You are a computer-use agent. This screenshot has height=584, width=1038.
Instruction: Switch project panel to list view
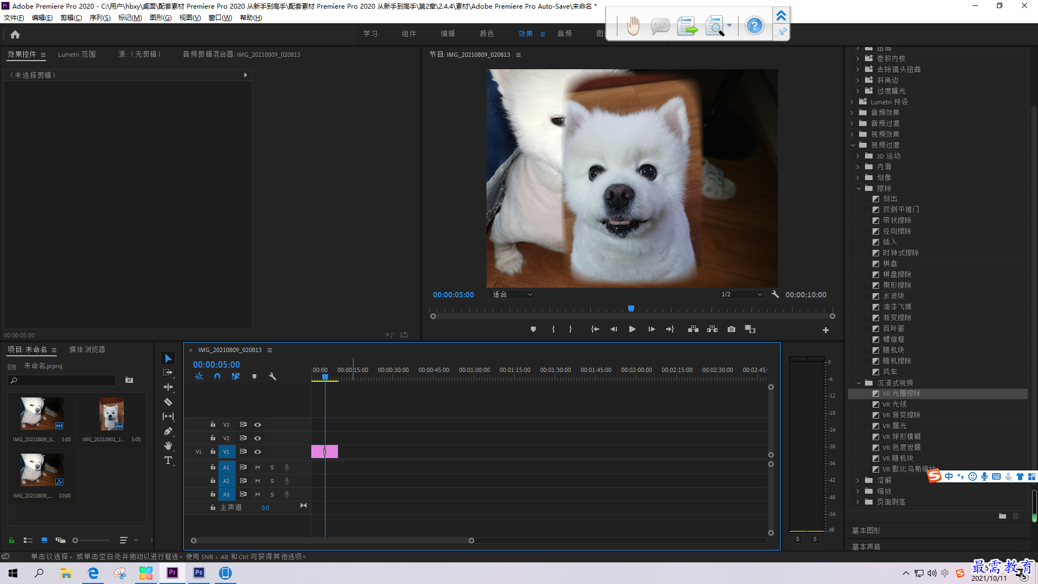coord(28,540)
